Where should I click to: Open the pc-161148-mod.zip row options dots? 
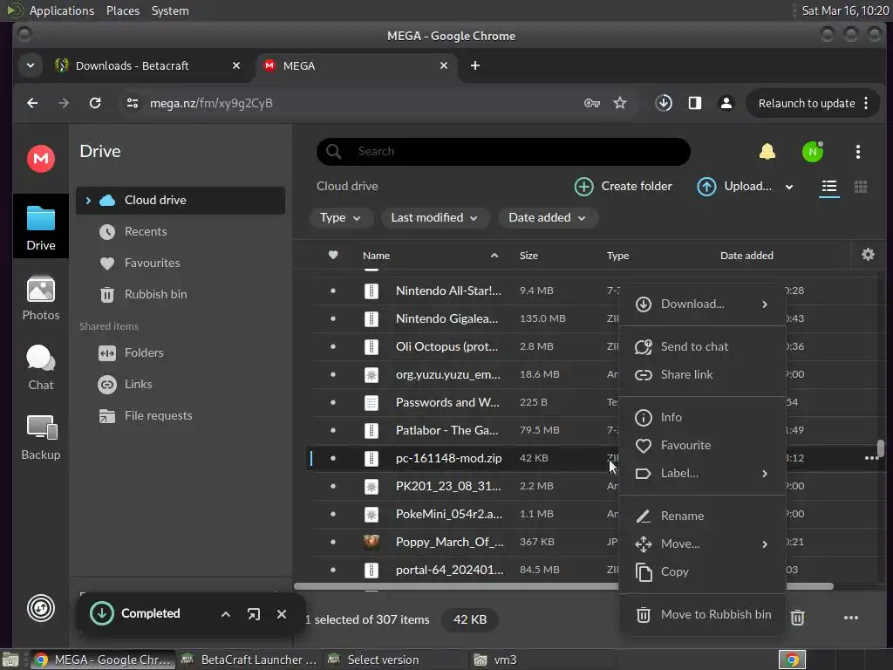point(871,458)
